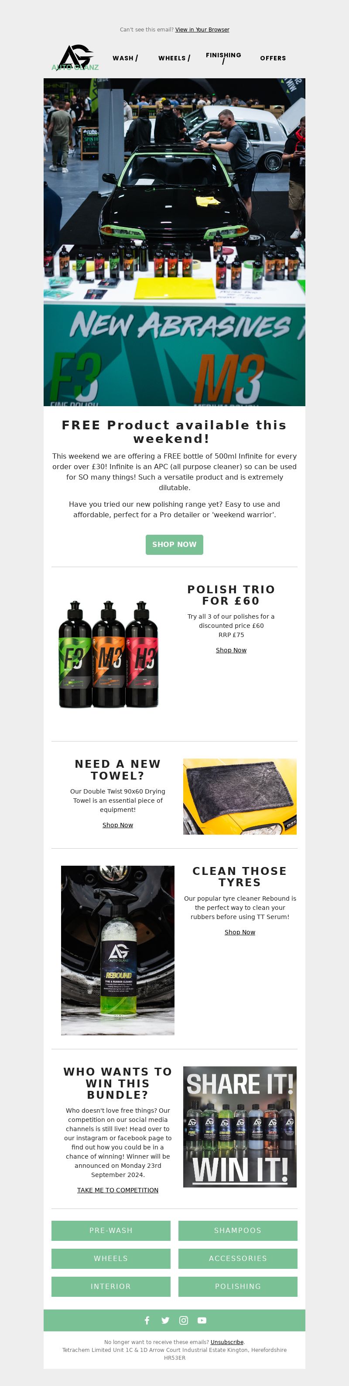The height and width of the screenshot is (1386, 349).
Task: Click the Facebook icon in footer
Action: (147, 1320)
